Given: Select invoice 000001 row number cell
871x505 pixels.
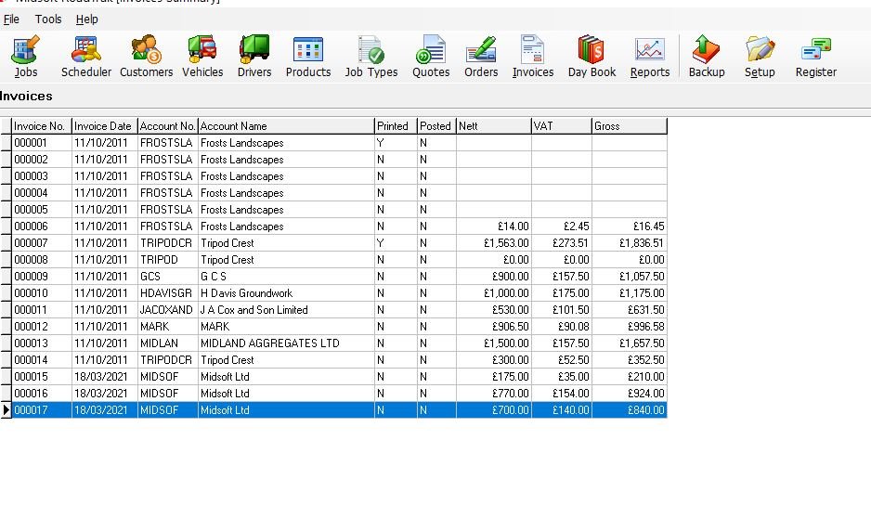Looking at the screenshot, I should (x=42, y=143).
